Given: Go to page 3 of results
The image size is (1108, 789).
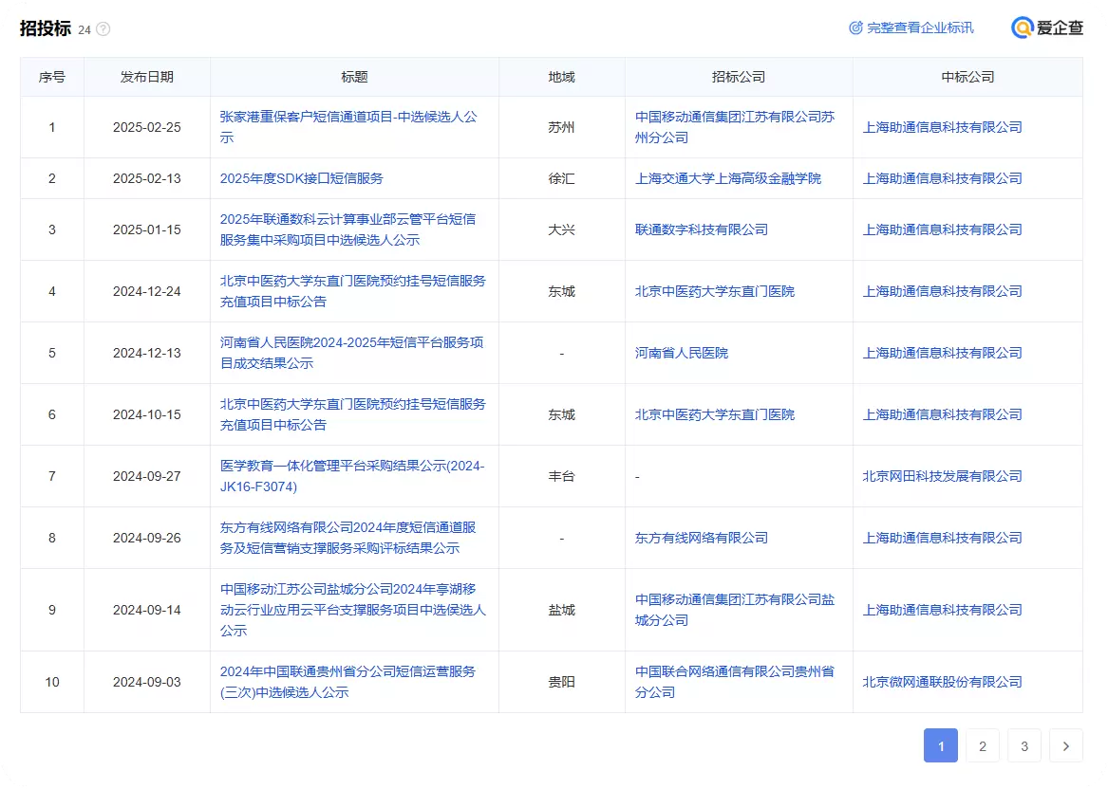Looking at the screenshot, I should (x=1023, y=746).
